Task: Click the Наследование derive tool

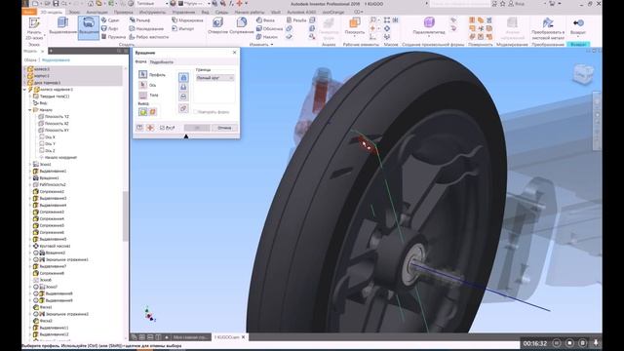Action: (x=146, y=28)
